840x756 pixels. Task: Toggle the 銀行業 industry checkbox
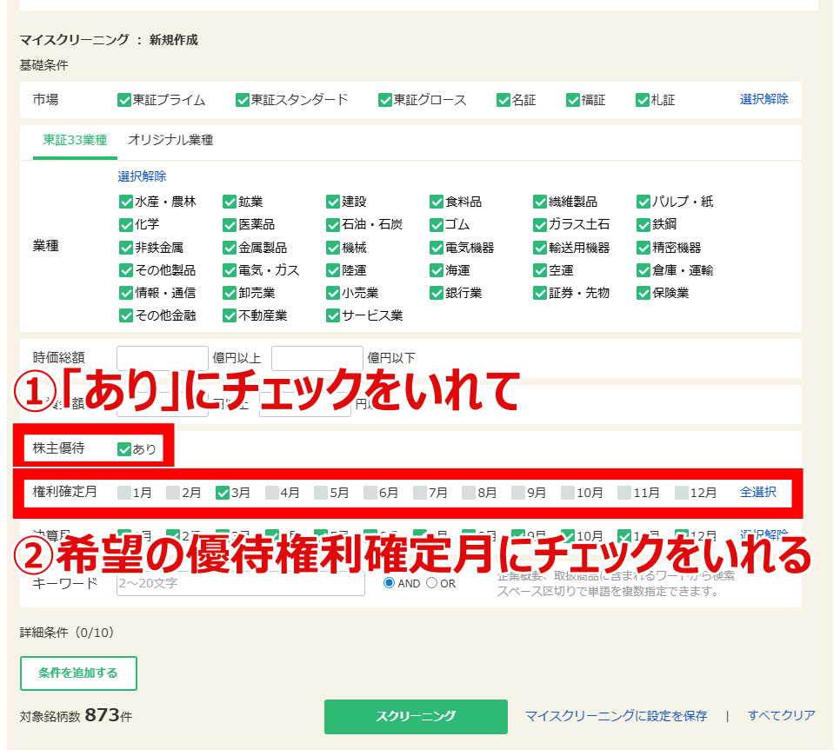click(x=437, y=293)
